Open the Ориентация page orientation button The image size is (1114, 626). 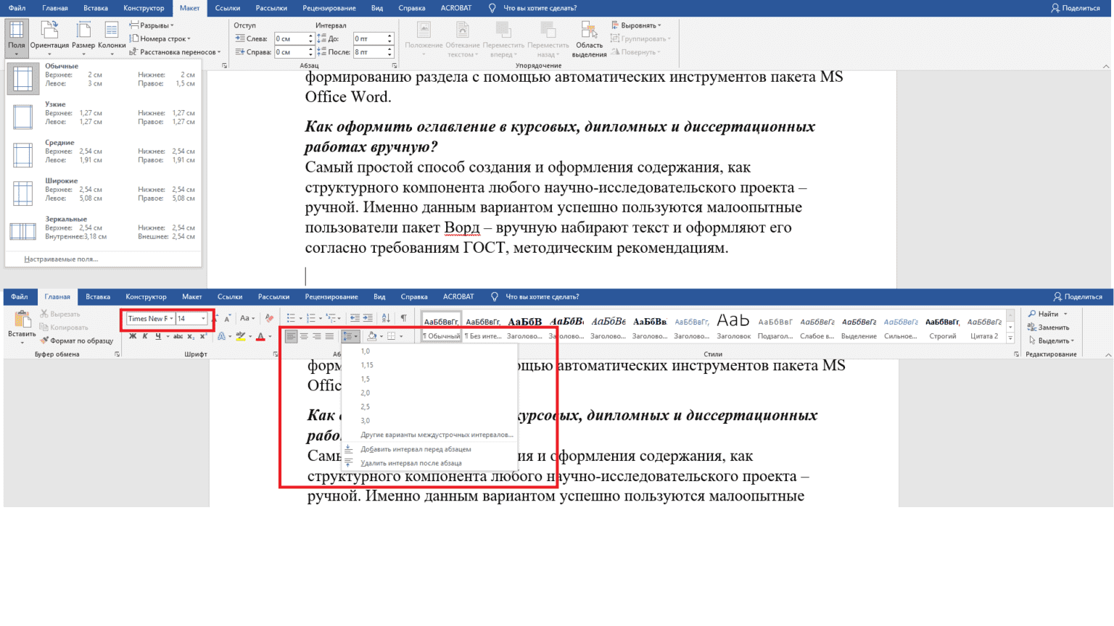click(x=49, y=38)
